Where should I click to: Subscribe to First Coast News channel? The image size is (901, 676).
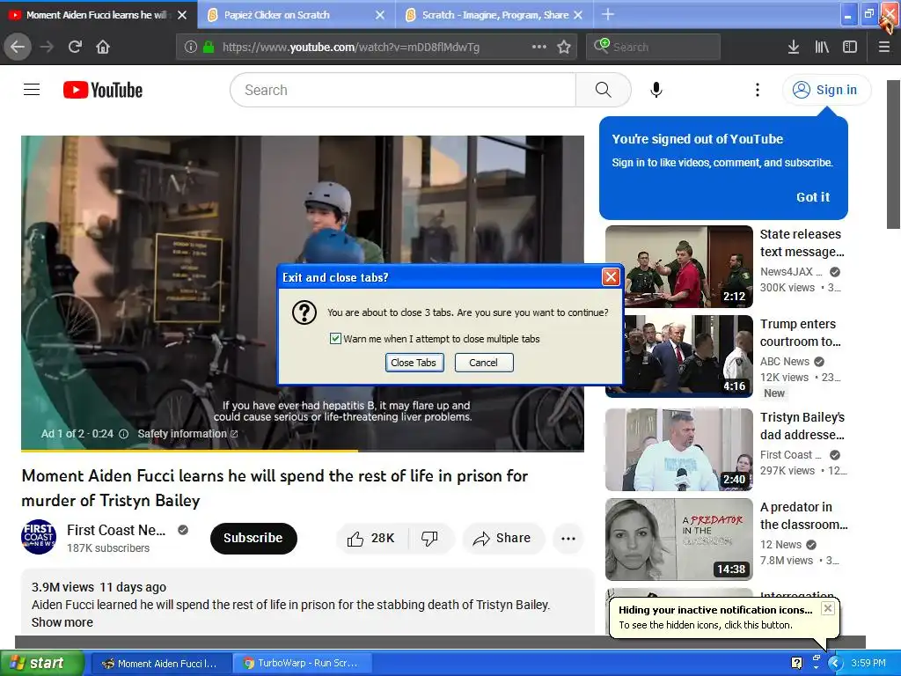pyautogui.click(x=253, y=538)
